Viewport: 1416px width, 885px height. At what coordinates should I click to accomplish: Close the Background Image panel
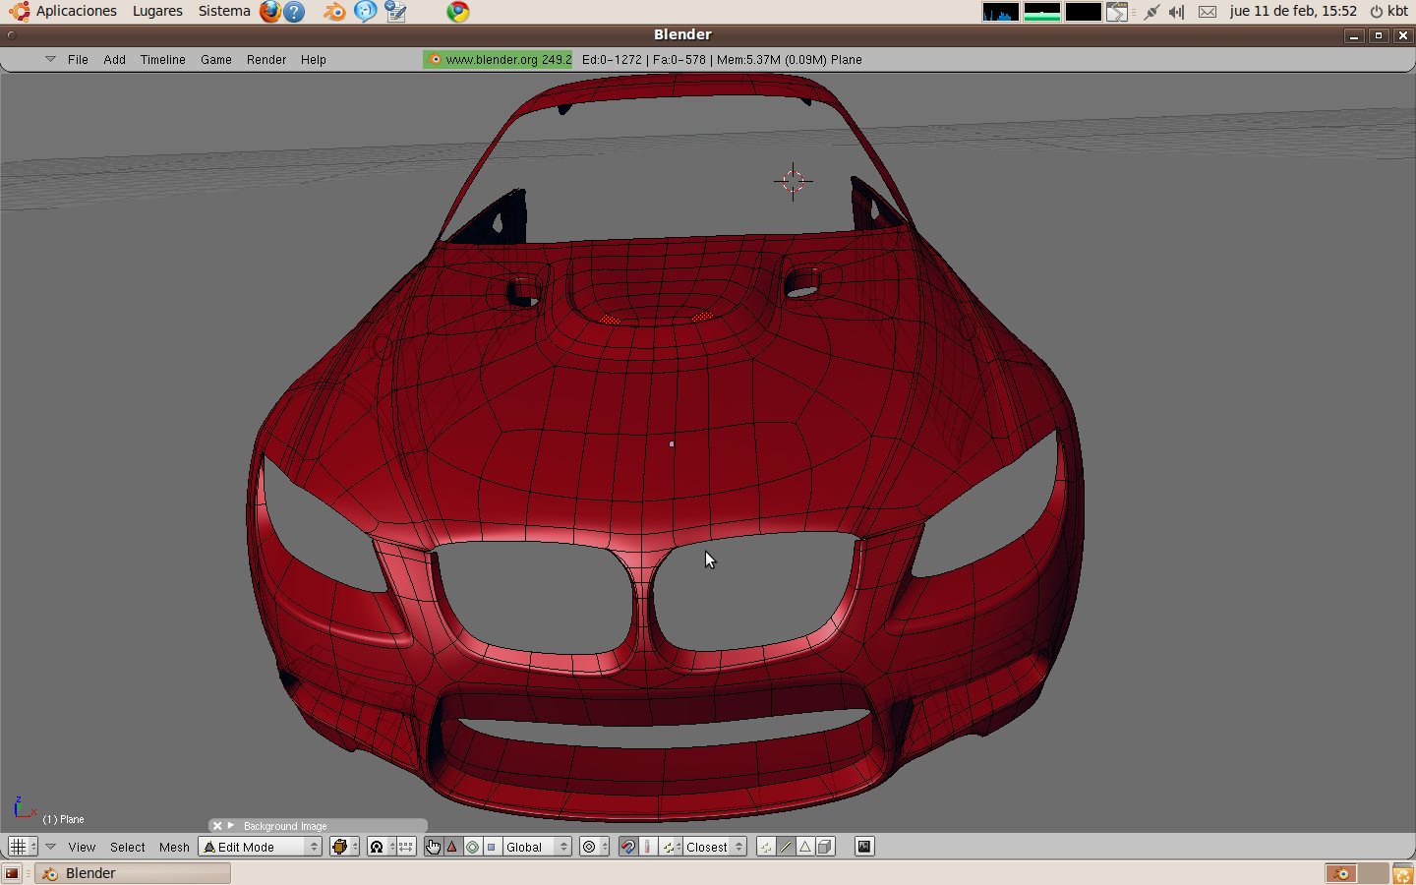pos(217,826)
